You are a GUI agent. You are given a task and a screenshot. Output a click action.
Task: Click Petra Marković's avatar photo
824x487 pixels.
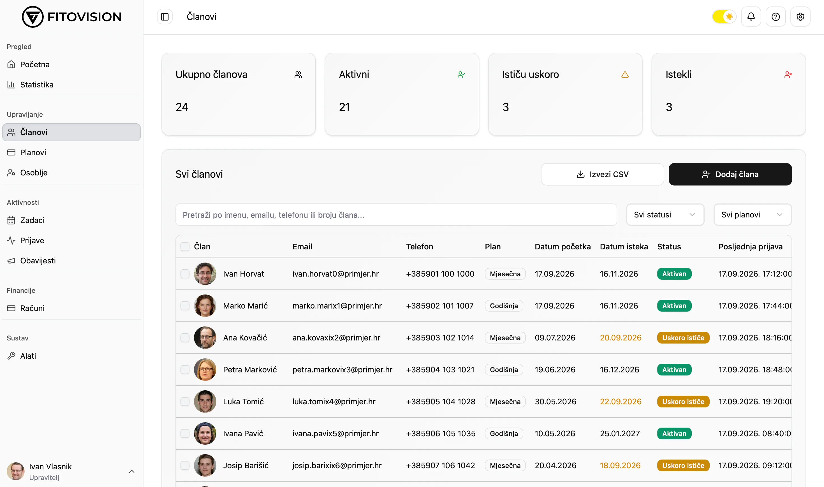(x=205, y=370)
